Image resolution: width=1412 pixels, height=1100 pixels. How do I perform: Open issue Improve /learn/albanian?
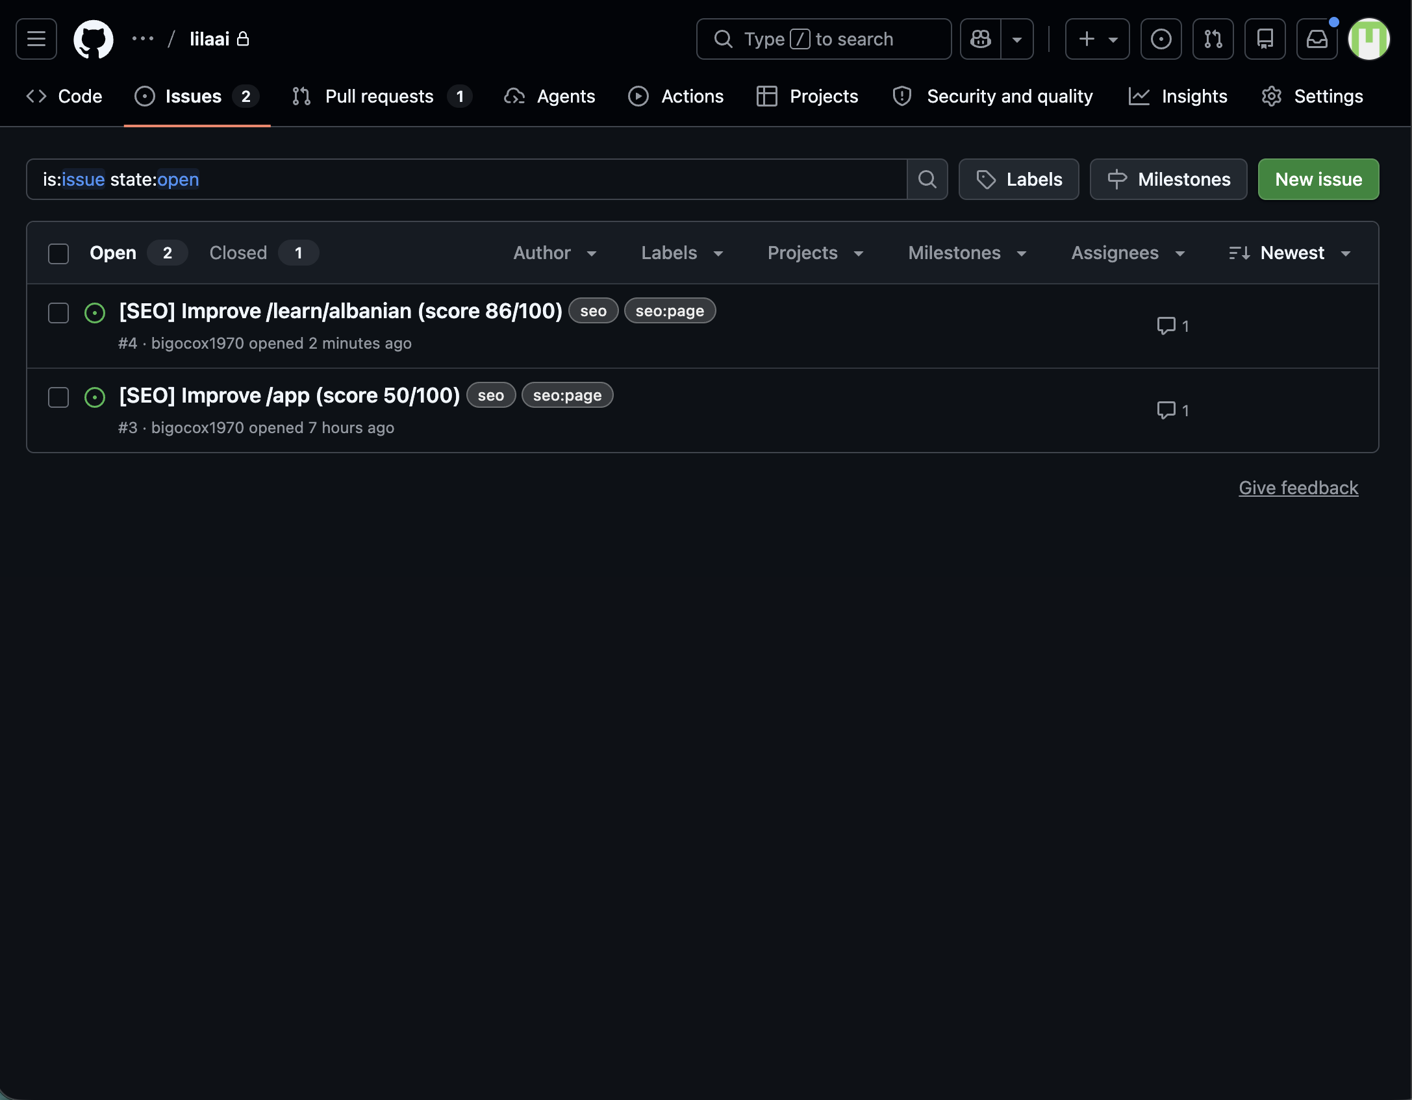tap(341, 311)
